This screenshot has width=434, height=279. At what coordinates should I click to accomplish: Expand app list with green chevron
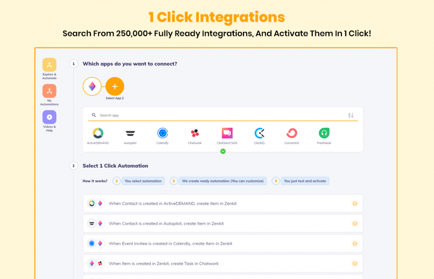[223, 151]
